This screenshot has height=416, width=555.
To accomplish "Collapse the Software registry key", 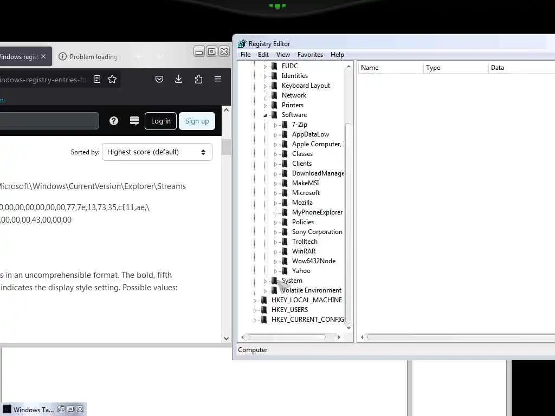I will [x=265, y=115].
